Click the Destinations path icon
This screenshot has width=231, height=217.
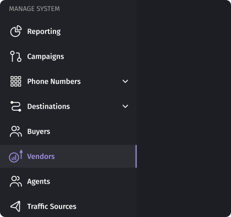pos(16,106)
